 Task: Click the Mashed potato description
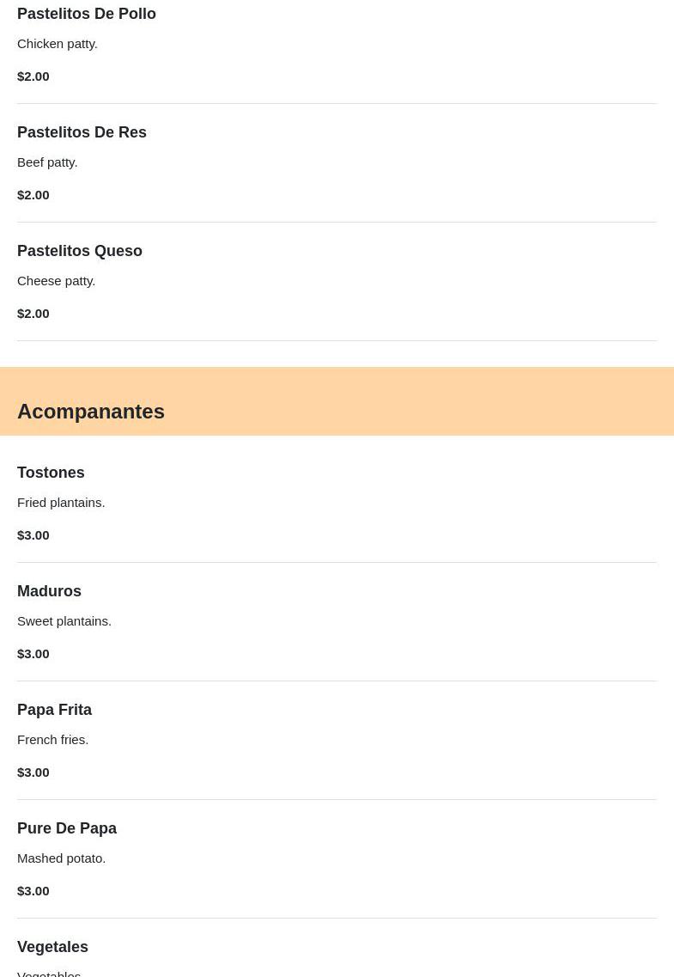[x=61, y=858]
